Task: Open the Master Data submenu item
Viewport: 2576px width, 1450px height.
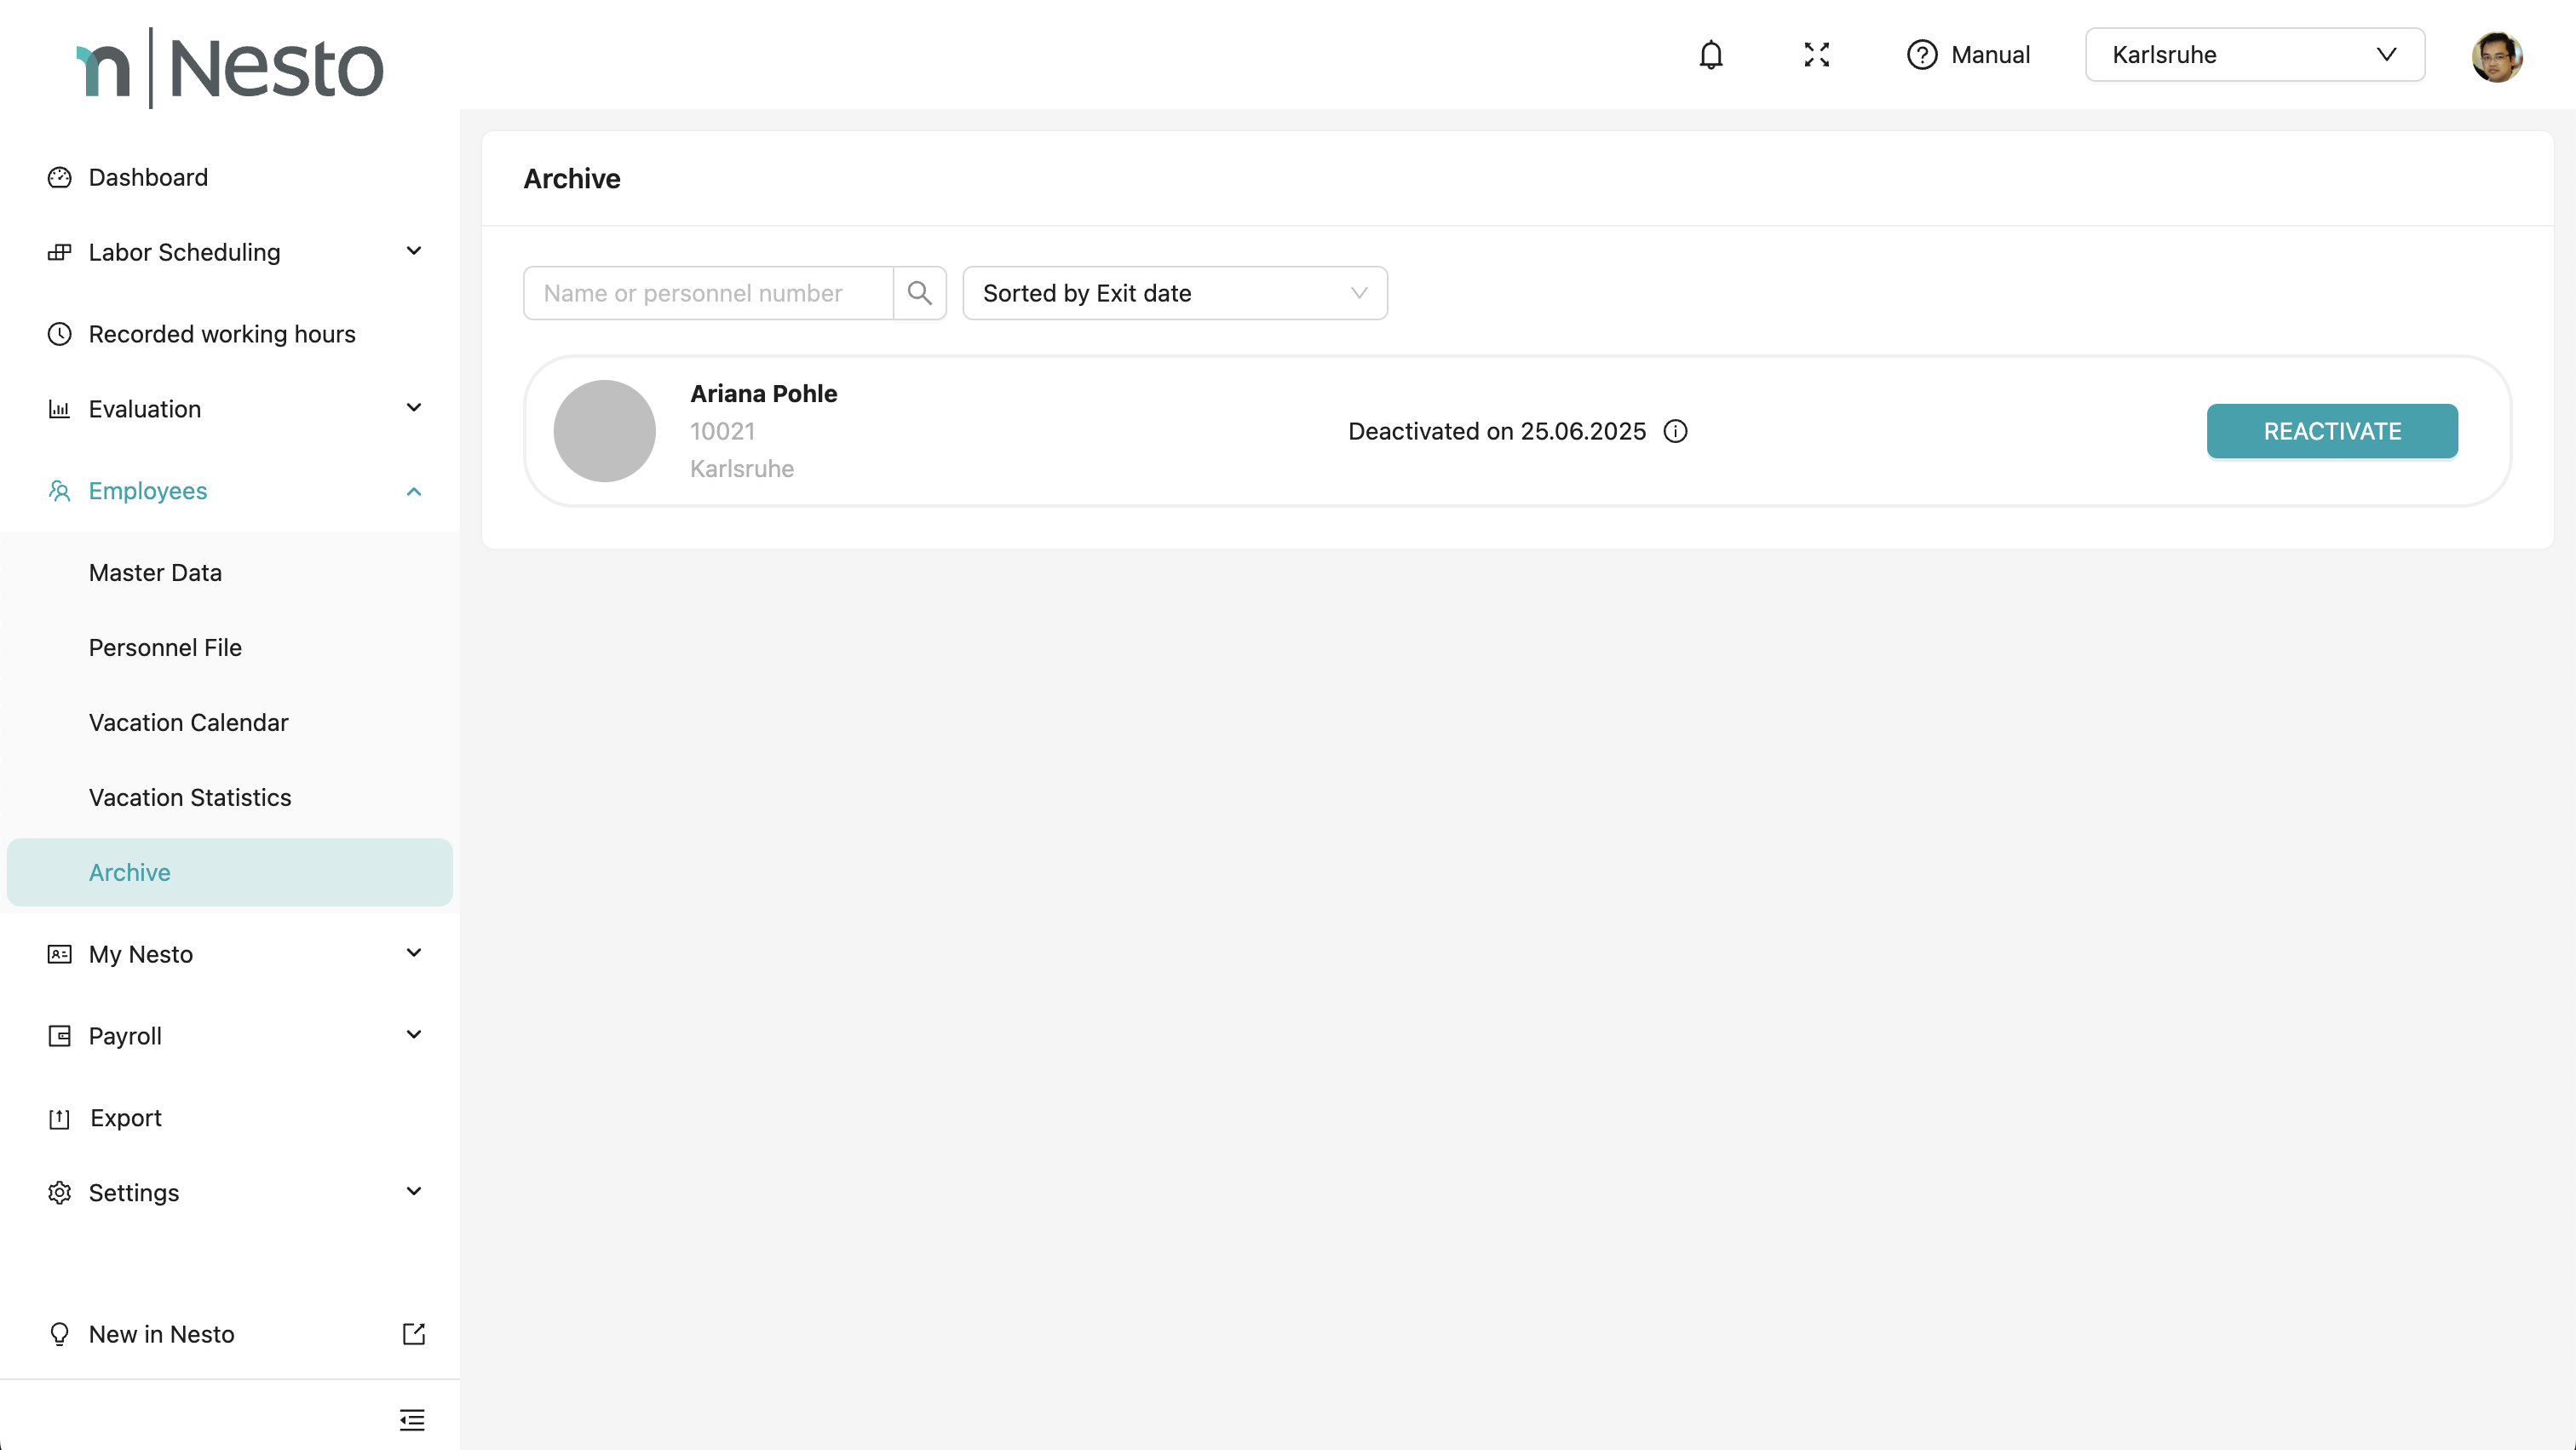Action: pos(155,573)
